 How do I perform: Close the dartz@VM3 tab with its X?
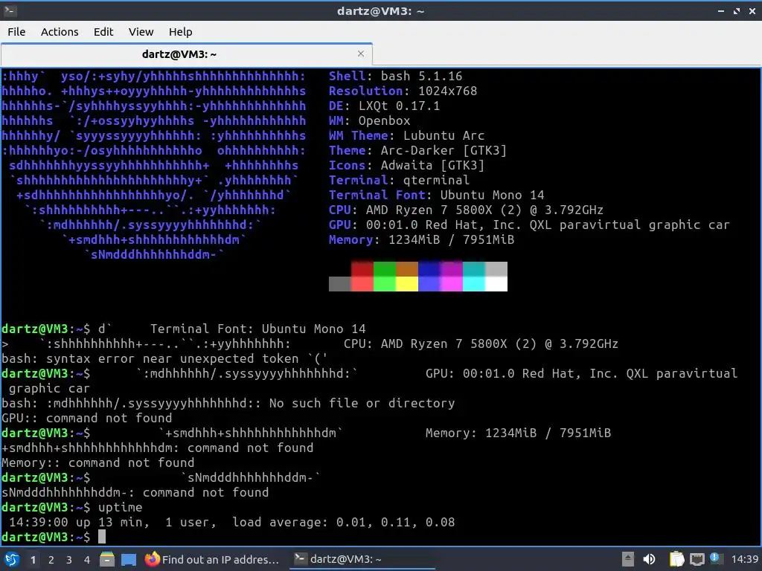tap(361, 54)
